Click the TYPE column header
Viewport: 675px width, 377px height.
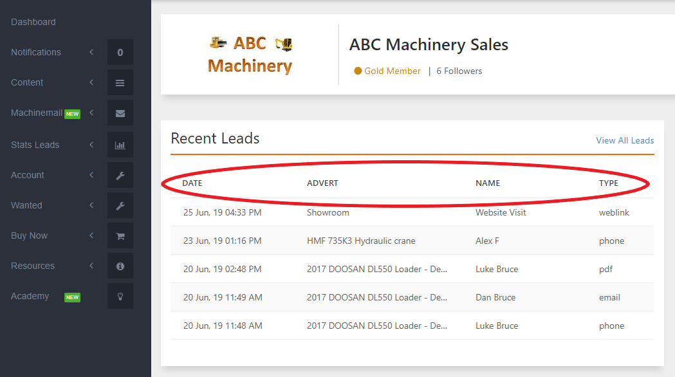[608, 183]
